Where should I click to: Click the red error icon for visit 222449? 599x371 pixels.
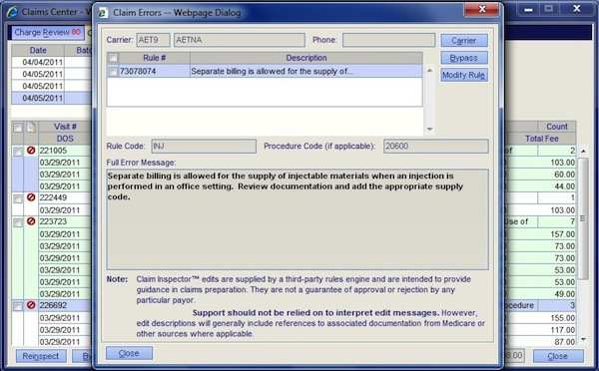(x=31, y=197)
